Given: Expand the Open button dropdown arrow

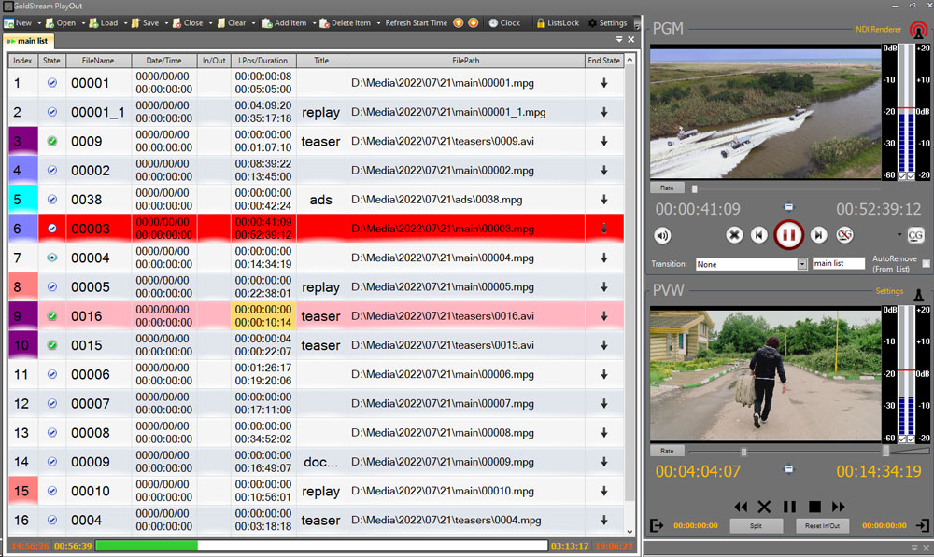Looking at the screenshot, I should click(x=83, y=23).
